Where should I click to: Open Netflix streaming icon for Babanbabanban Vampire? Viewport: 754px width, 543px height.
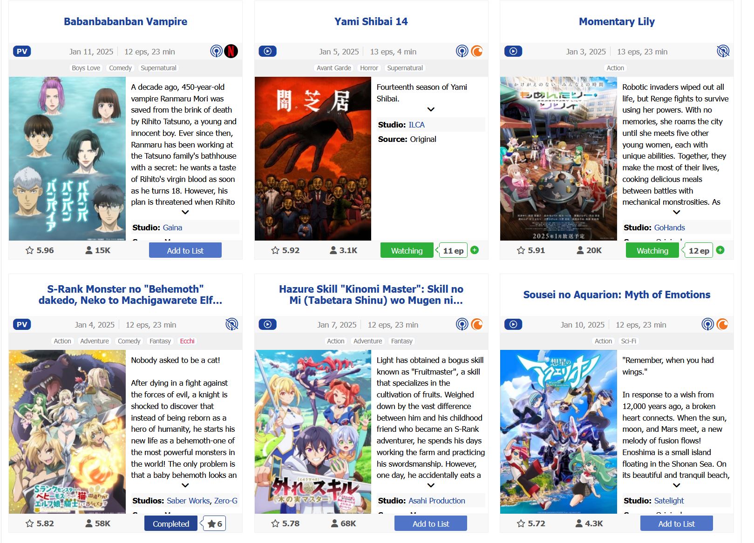click(x=231, y=51)
